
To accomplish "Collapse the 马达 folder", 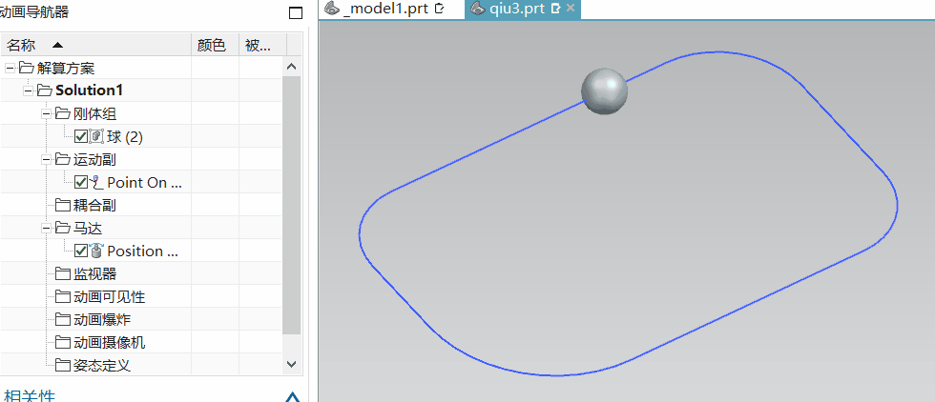I will (46, 228).
